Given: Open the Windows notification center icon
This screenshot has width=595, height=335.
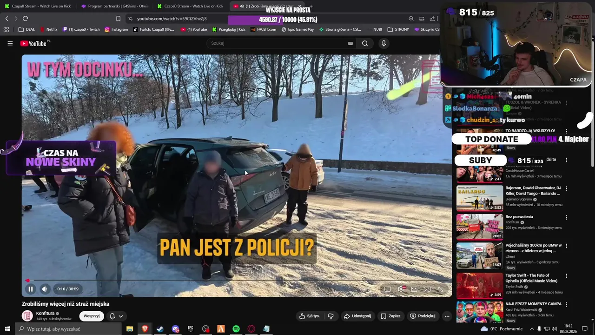Looking at the screenshot, I should click(585, 329).
